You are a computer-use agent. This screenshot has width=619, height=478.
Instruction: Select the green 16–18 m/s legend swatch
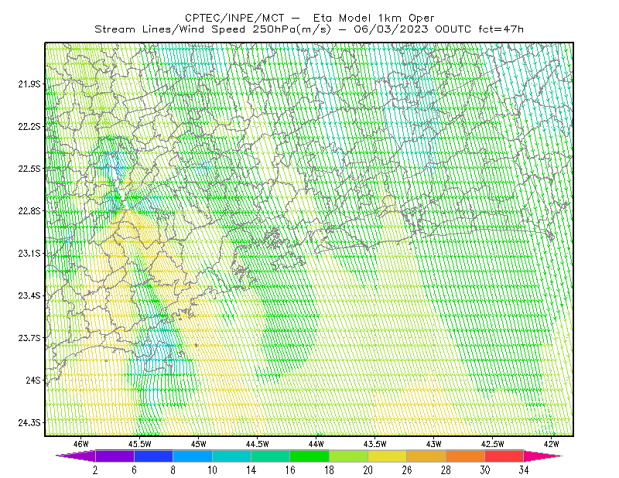(x=309, y=456)
